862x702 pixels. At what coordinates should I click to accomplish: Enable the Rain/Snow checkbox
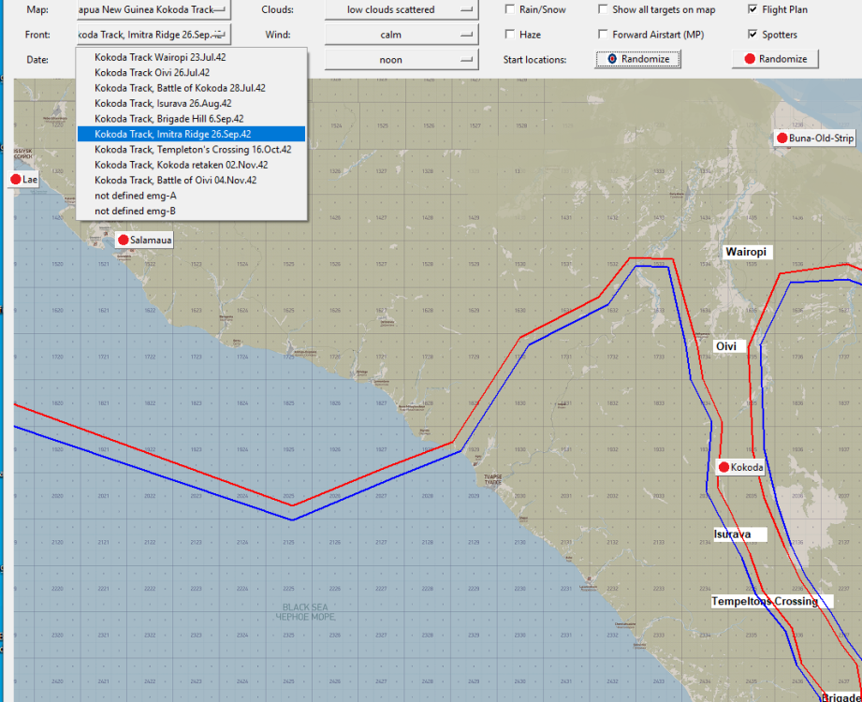click(x=510, y=10)
